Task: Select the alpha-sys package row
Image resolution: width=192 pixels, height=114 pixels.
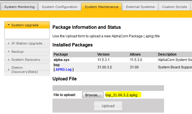Action: point(61,60)
